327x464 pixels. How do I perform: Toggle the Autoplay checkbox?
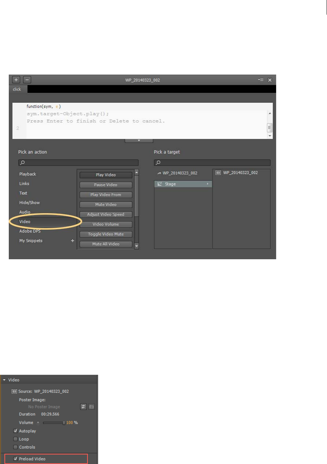[15, 431]
